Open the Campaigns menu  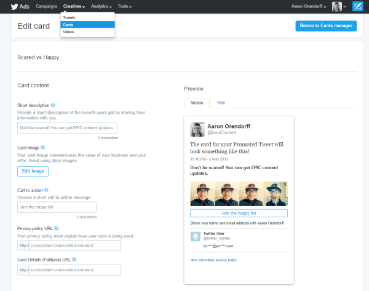pyautogui.click(x=47, y=6)
